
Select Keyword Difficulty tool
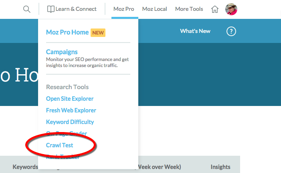pos(70,122)
